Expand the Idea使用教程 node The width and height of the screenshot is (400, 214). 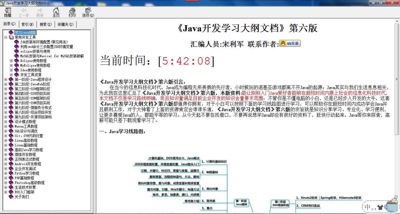click(11, 70)
